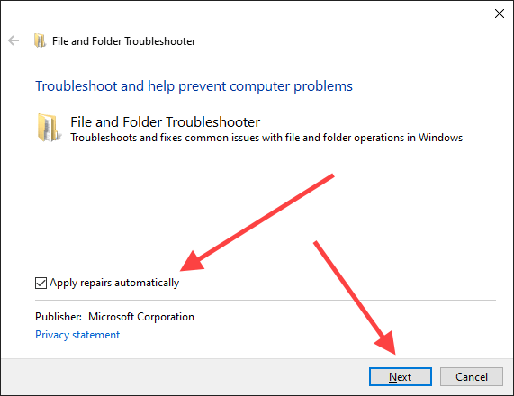Click the "Publisher:" label
This screenshot has height=396, width=514.
(59, 317)
